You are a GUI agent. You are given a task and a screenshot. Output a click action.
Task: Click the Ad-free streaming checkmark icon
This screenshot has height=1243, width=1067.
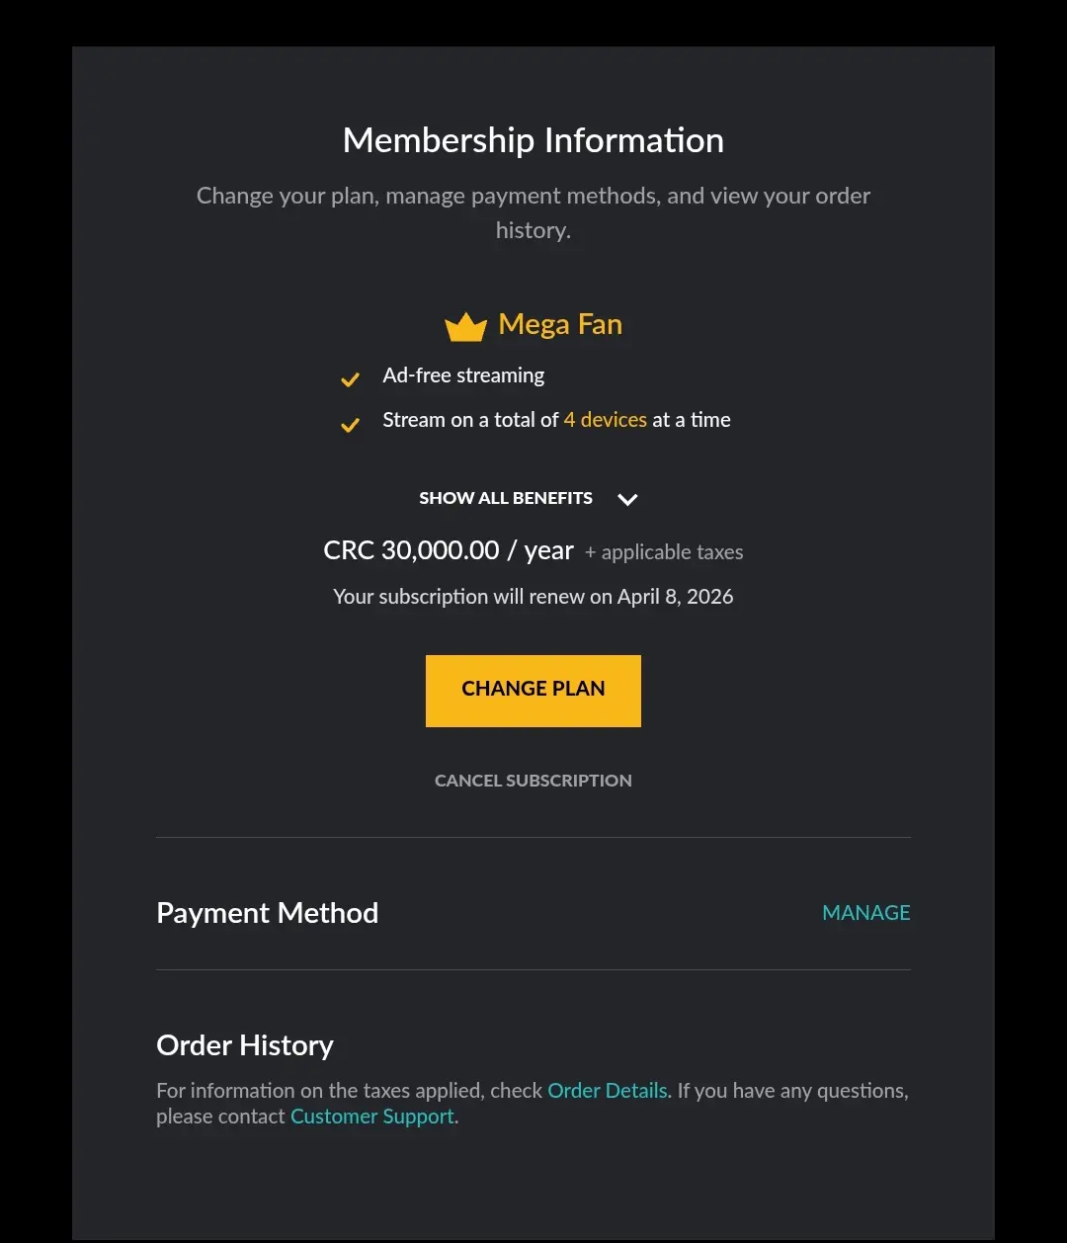350,379
